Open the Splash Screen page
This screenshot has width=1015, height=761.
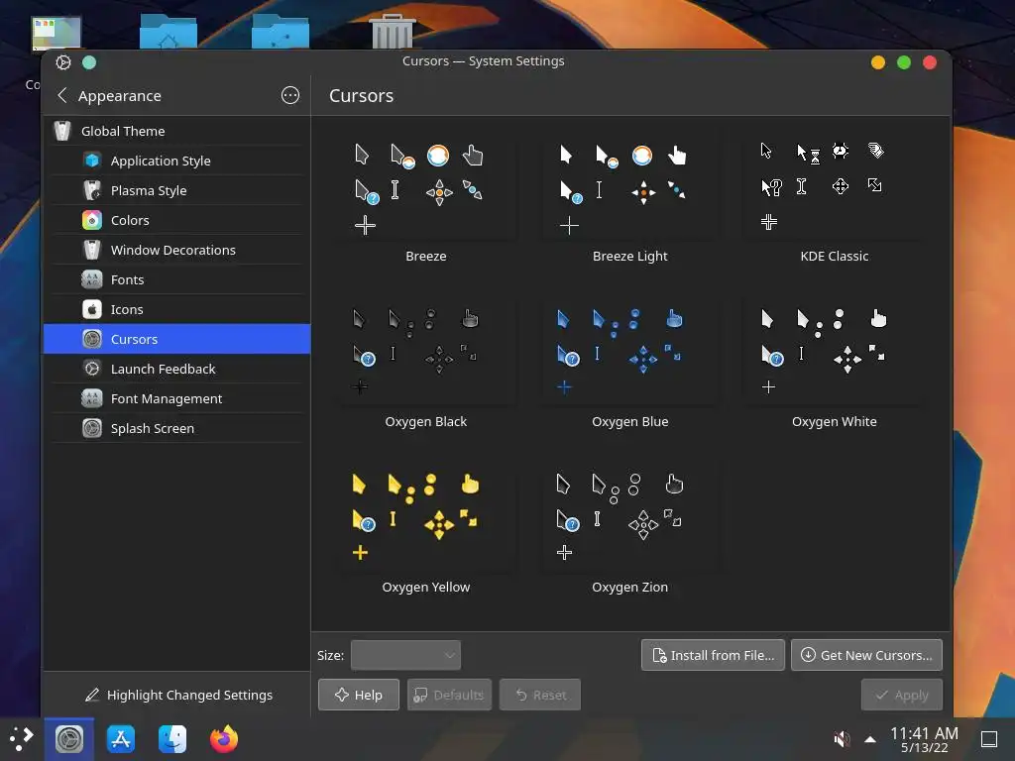pos(176,428)
